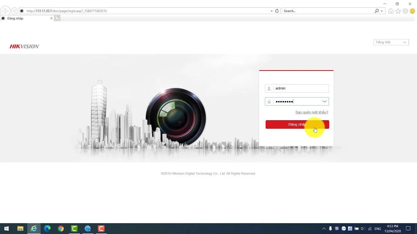Open the Action Center notifications icon
The height and width of the screenshot is (234, 417).
pyautogui.click(x=408, y=229)
